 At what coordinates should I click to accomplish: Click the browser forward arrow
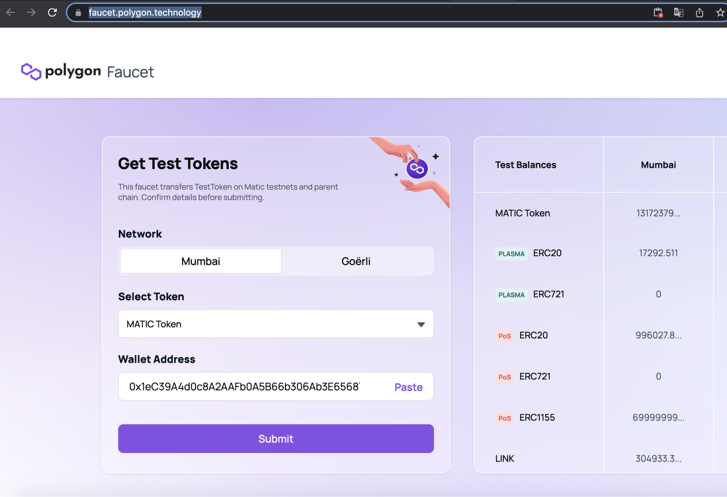[31, 13]
